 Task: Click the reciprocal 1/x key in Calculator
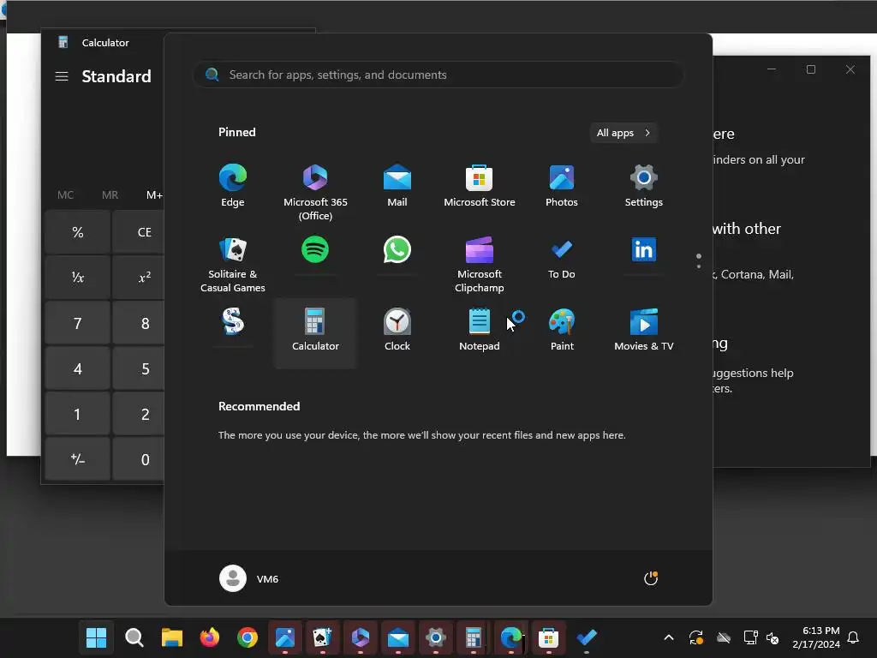[x=78, y=278]
